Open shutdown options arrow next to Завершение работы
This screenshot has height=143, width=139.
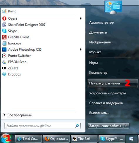pyautogui.click(x=126, y=126)
